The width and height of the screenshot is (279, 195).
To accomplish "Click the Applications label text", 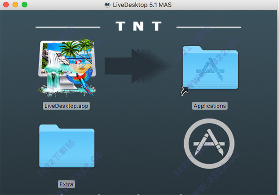I will pyautogui.click(x=210, y=106).
